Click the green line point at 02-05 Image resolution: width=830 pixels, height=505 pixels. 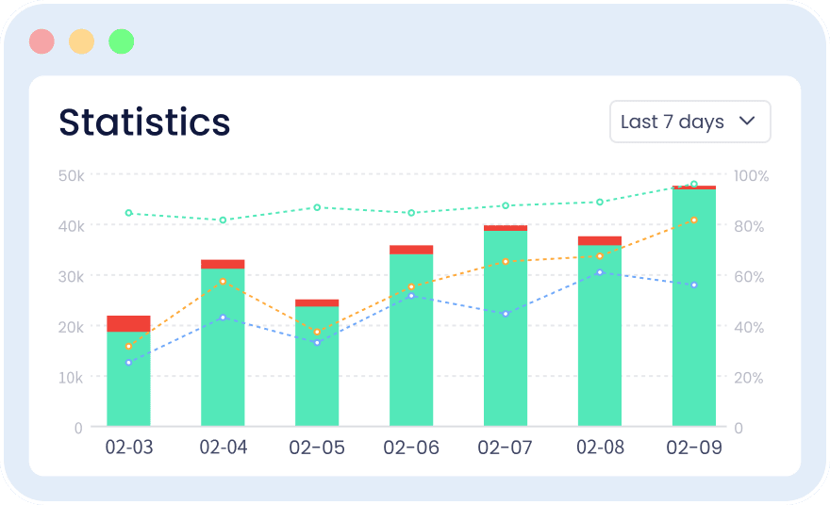coord(317,207)
